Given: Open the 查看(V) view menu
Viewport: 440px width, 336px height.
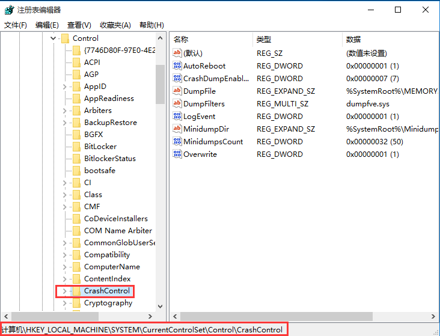Looking at the screenshot, I should [x=79, y=25].
